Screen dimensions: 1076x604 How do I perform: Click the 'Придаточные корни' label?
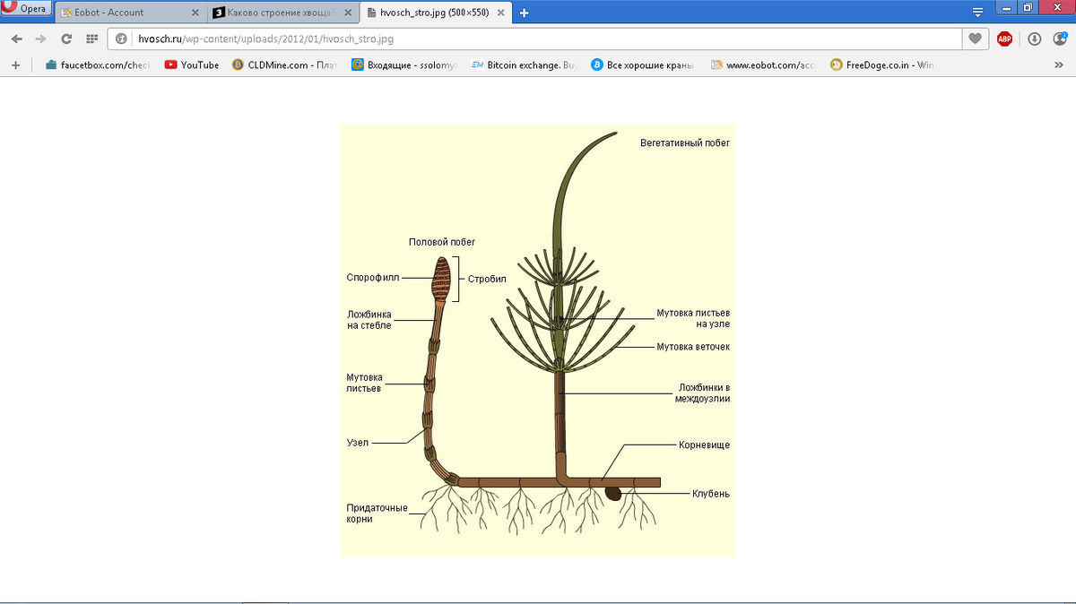(x=377, y=513)
